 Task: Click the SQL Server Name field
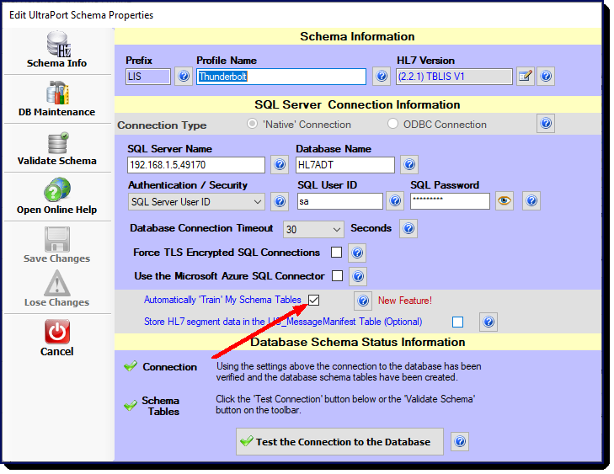point(195,165)
